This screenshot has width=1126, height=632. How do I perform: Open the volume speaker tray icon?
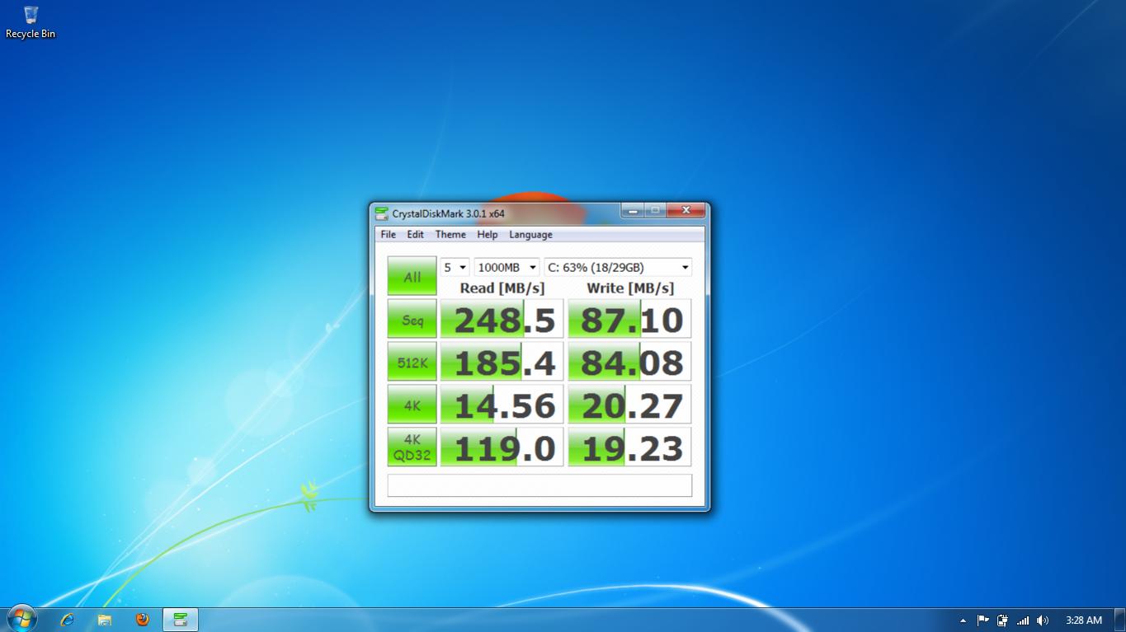1043,620
